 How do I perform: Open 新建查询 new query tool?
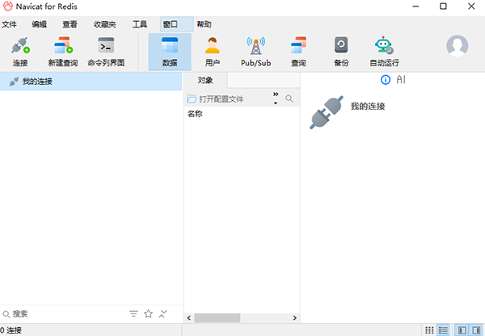point(63,52)
